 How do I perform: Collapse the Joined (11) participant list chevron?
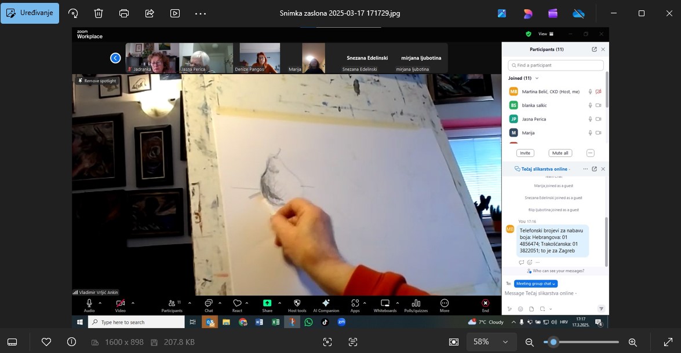537,78
